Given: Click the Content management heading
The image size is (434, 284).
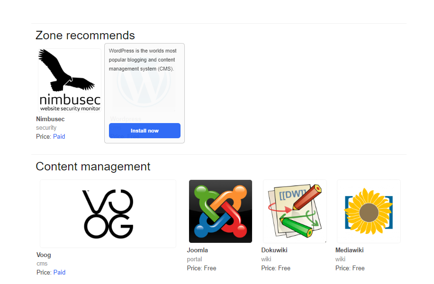Looking at the screenshot, I should pos(93,166).
